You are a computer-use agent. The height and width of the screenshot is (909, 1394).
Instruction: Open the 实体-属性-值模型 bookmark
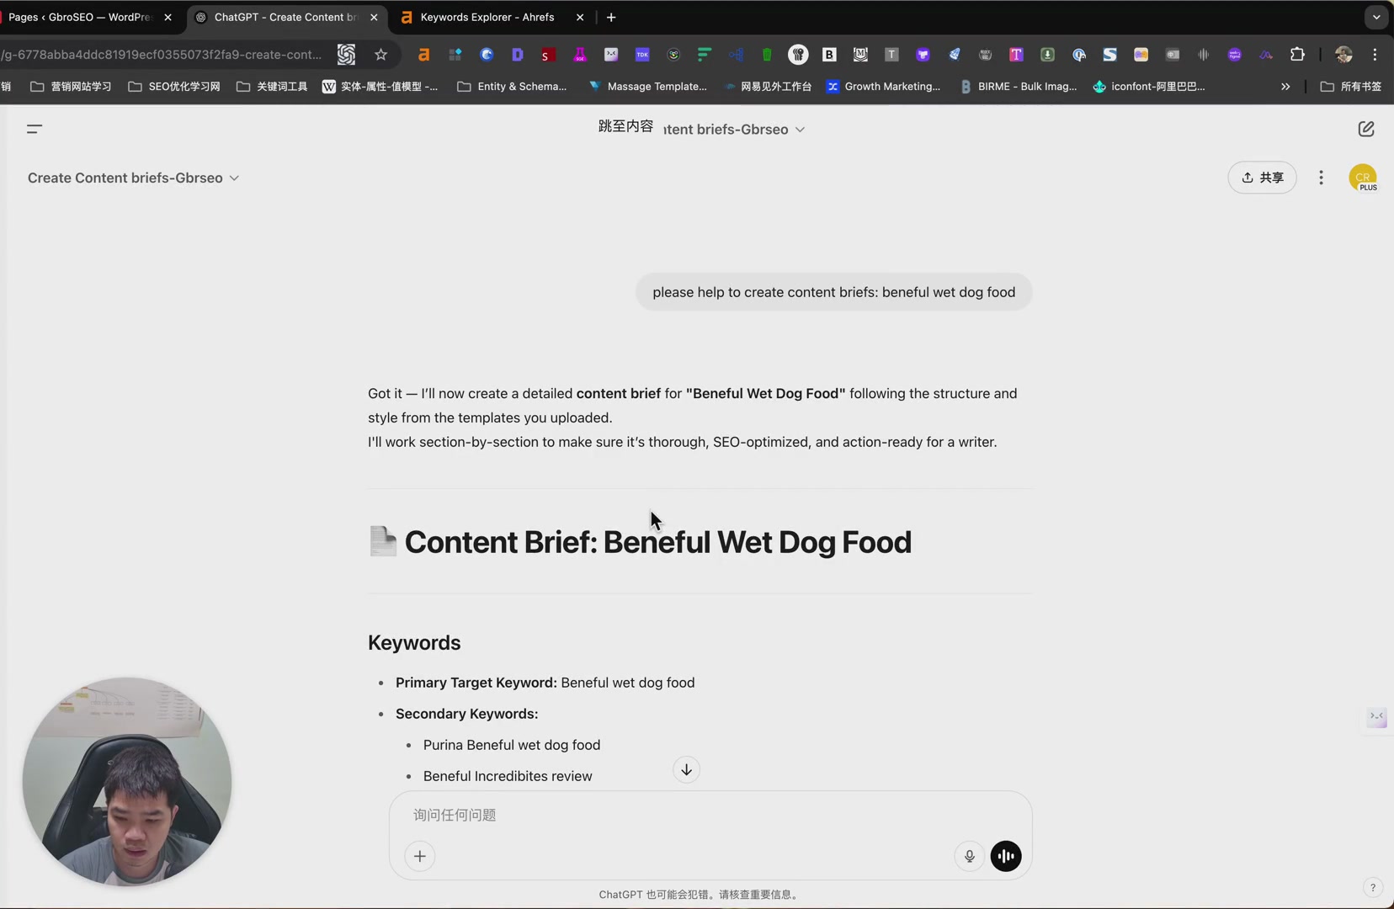pos(380,86)
